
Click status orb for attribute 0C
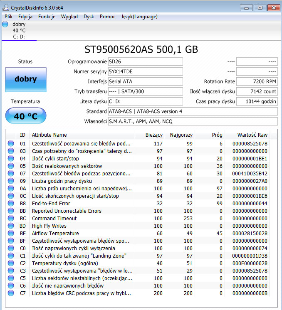(11, 196)
